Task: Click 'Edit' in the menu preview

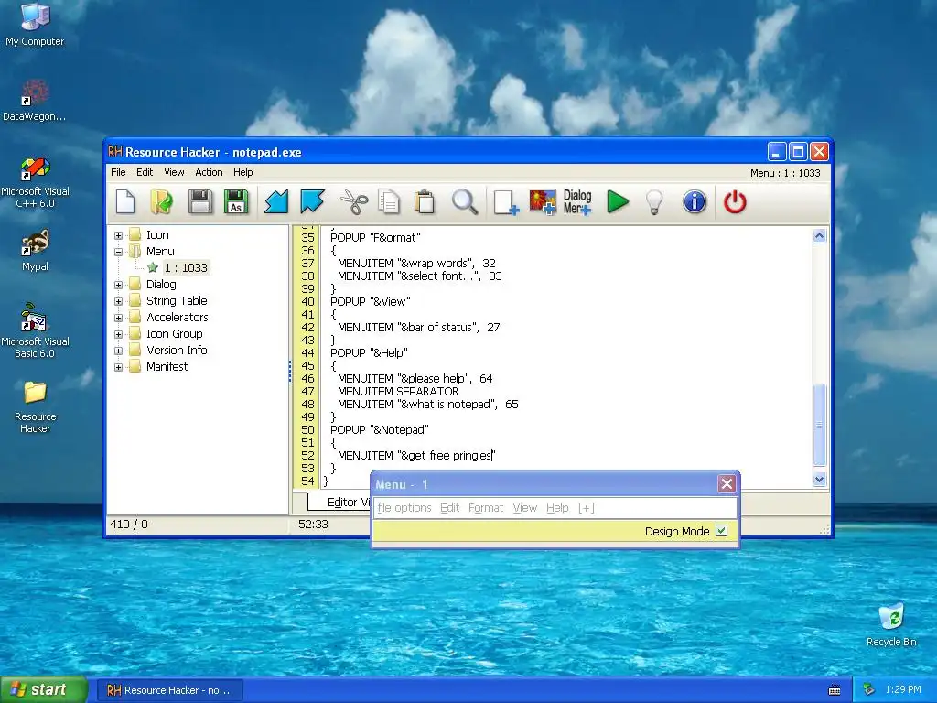Action: 450,508
